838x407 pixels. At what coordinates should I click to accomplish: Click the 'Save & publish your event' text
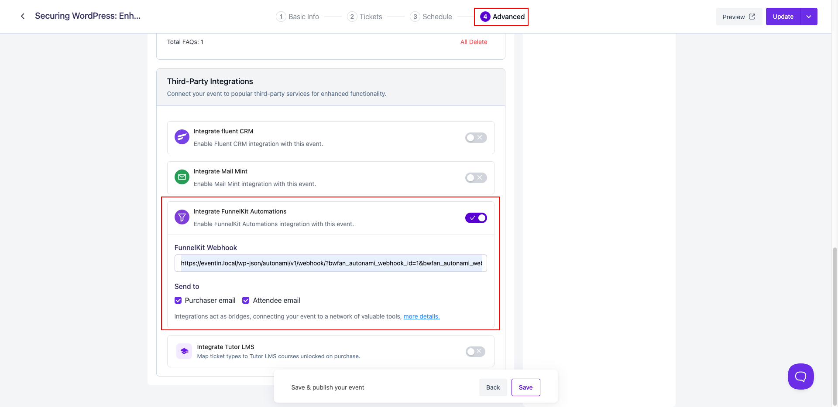point(328,387)
